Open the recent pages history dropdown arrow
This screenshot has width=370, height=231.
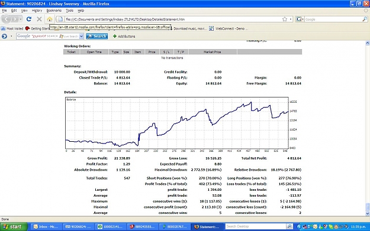coord(21,19)
